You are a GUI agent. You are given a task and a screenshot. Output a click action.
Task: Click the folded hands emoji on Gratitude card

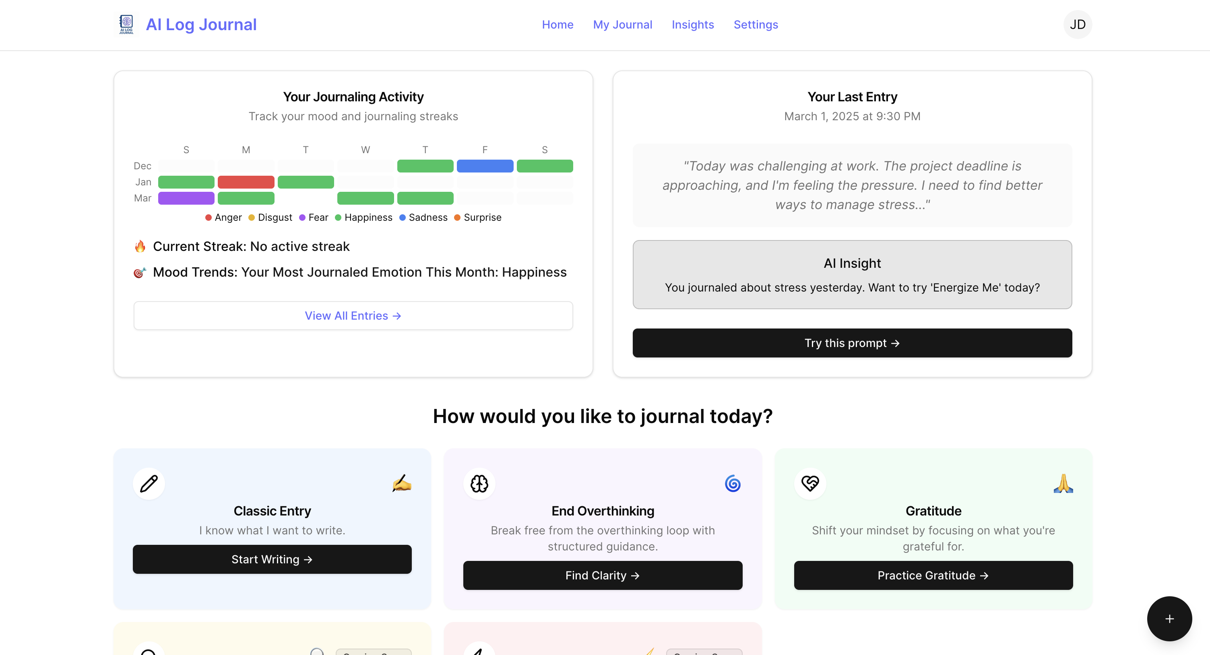click(x=1063, y=483)
